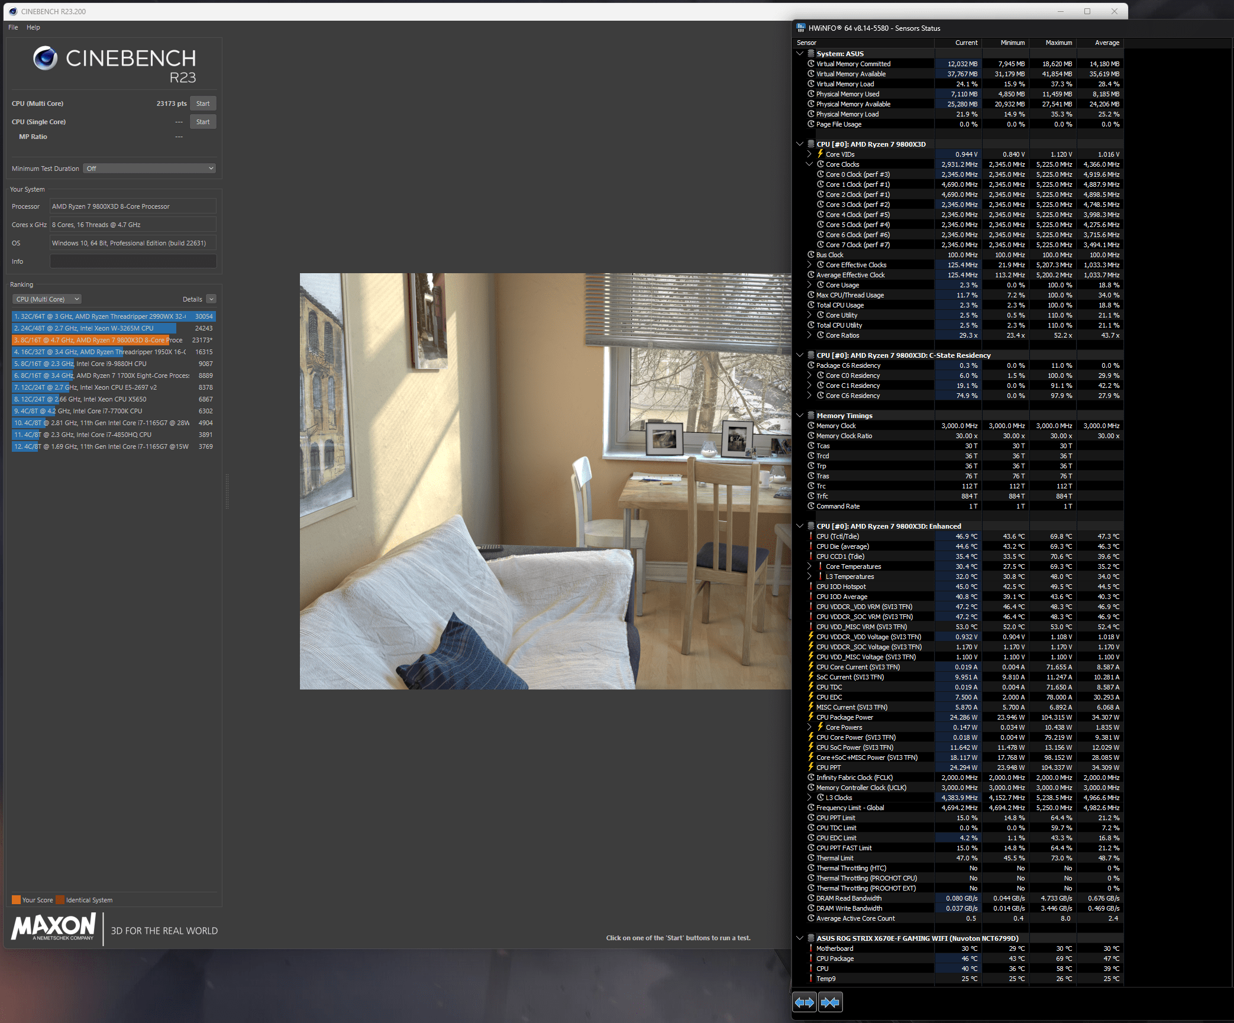This screenshot has height=1023, width=1234.
Task: Click the orange Your Score legend swatch
Action: [16, 900]
